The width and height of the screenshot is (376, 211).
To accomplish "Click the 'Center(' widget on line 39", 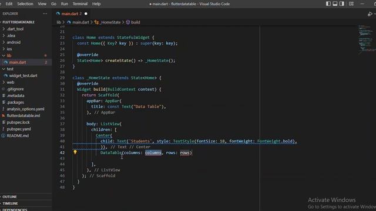I will (x=104, y=135).
